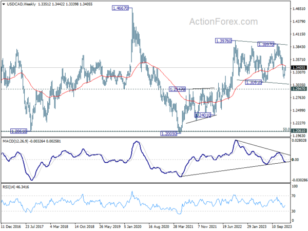Viewport: 308px width, 231px height.
Task: Click the 100 level on RSI axis
Action: (x=295, y=186)
